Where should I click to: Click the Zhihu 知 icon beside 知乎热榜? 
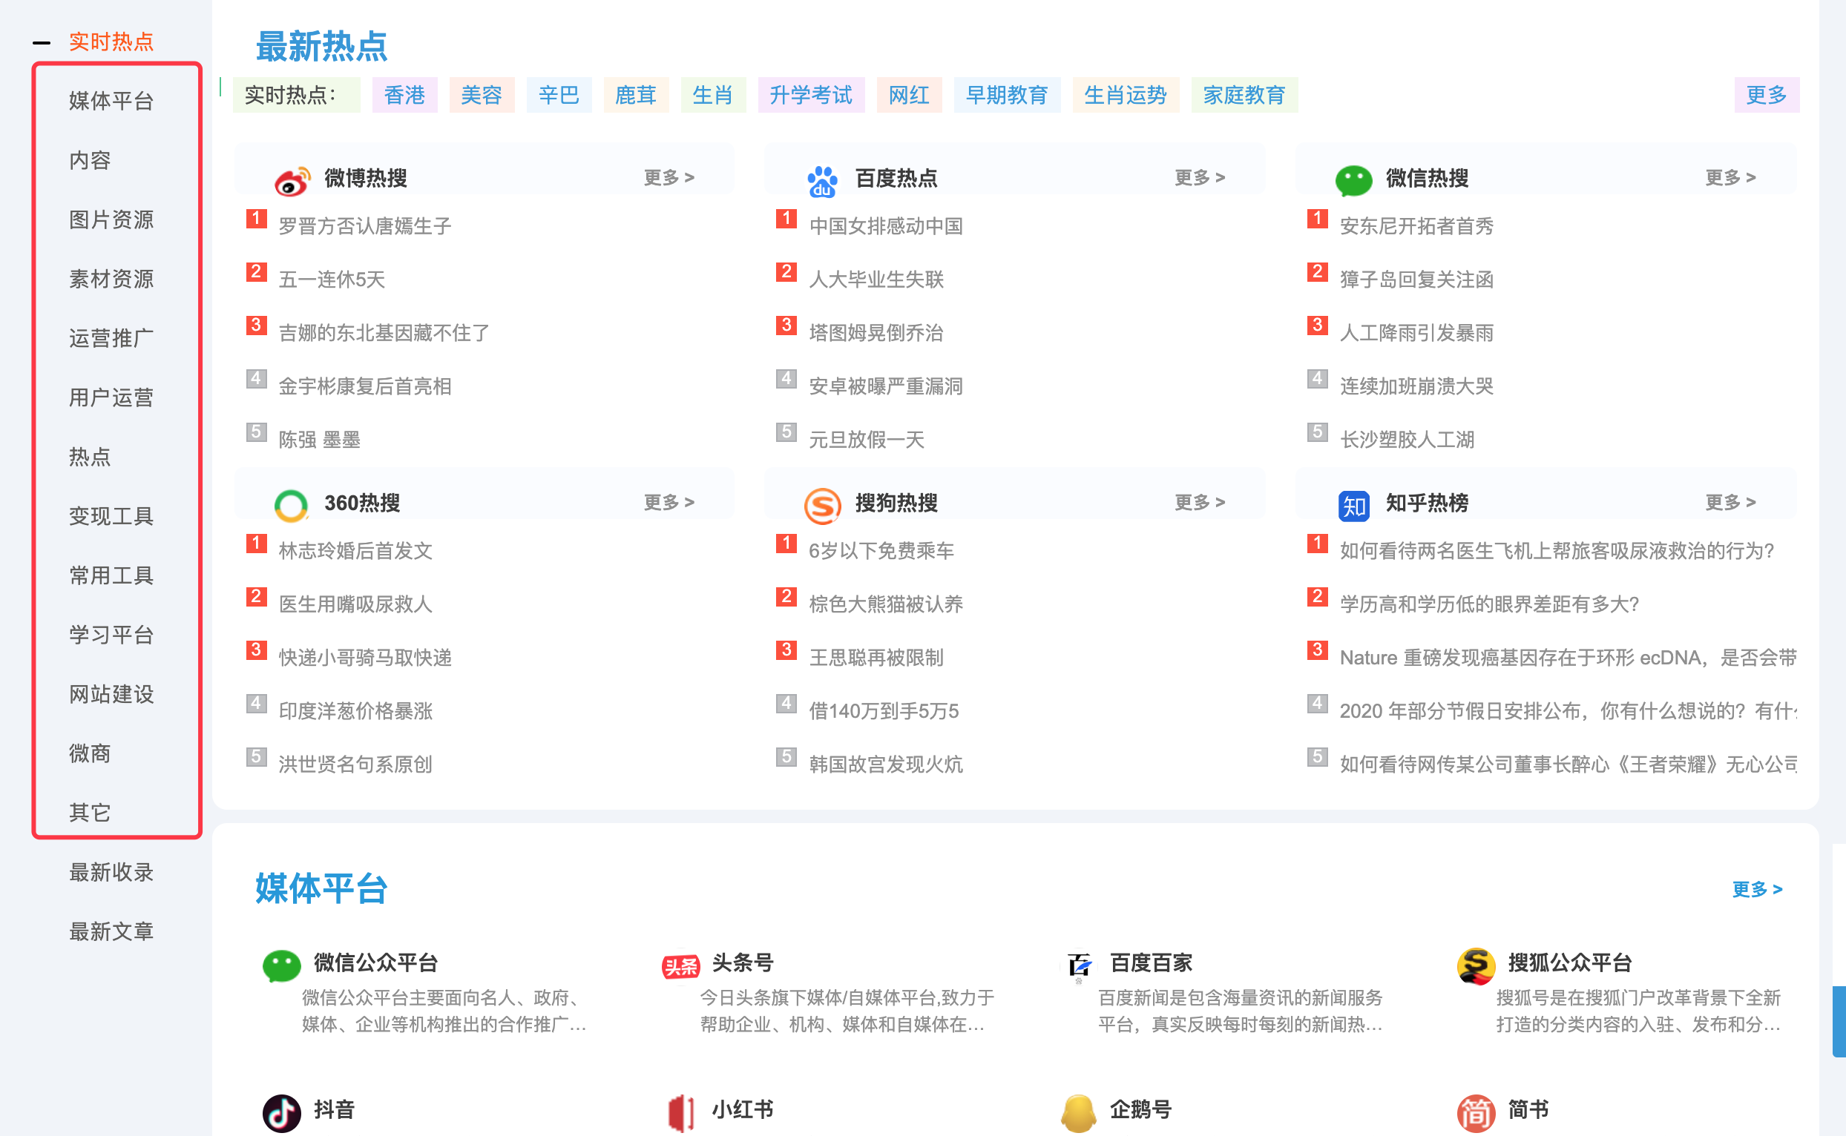1353,506
